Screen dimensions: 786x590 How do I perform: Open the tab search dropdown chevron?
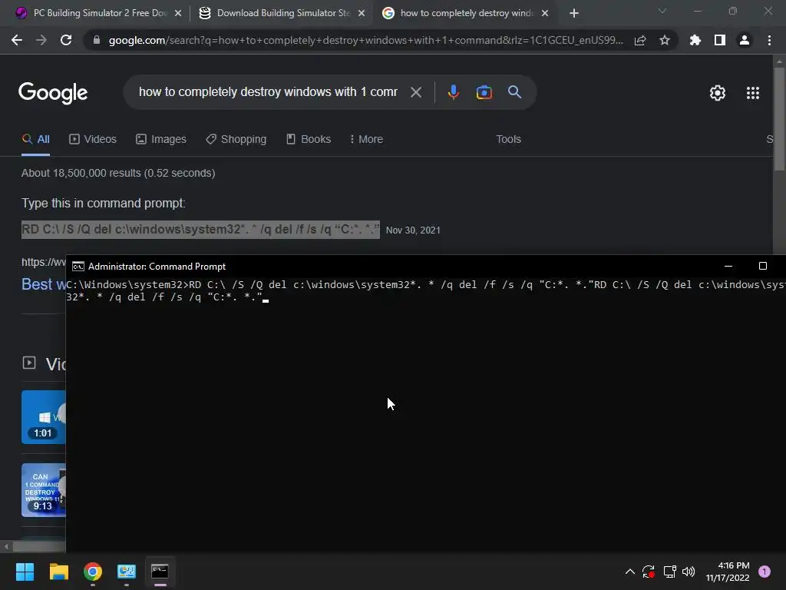[x=662, y=11]
